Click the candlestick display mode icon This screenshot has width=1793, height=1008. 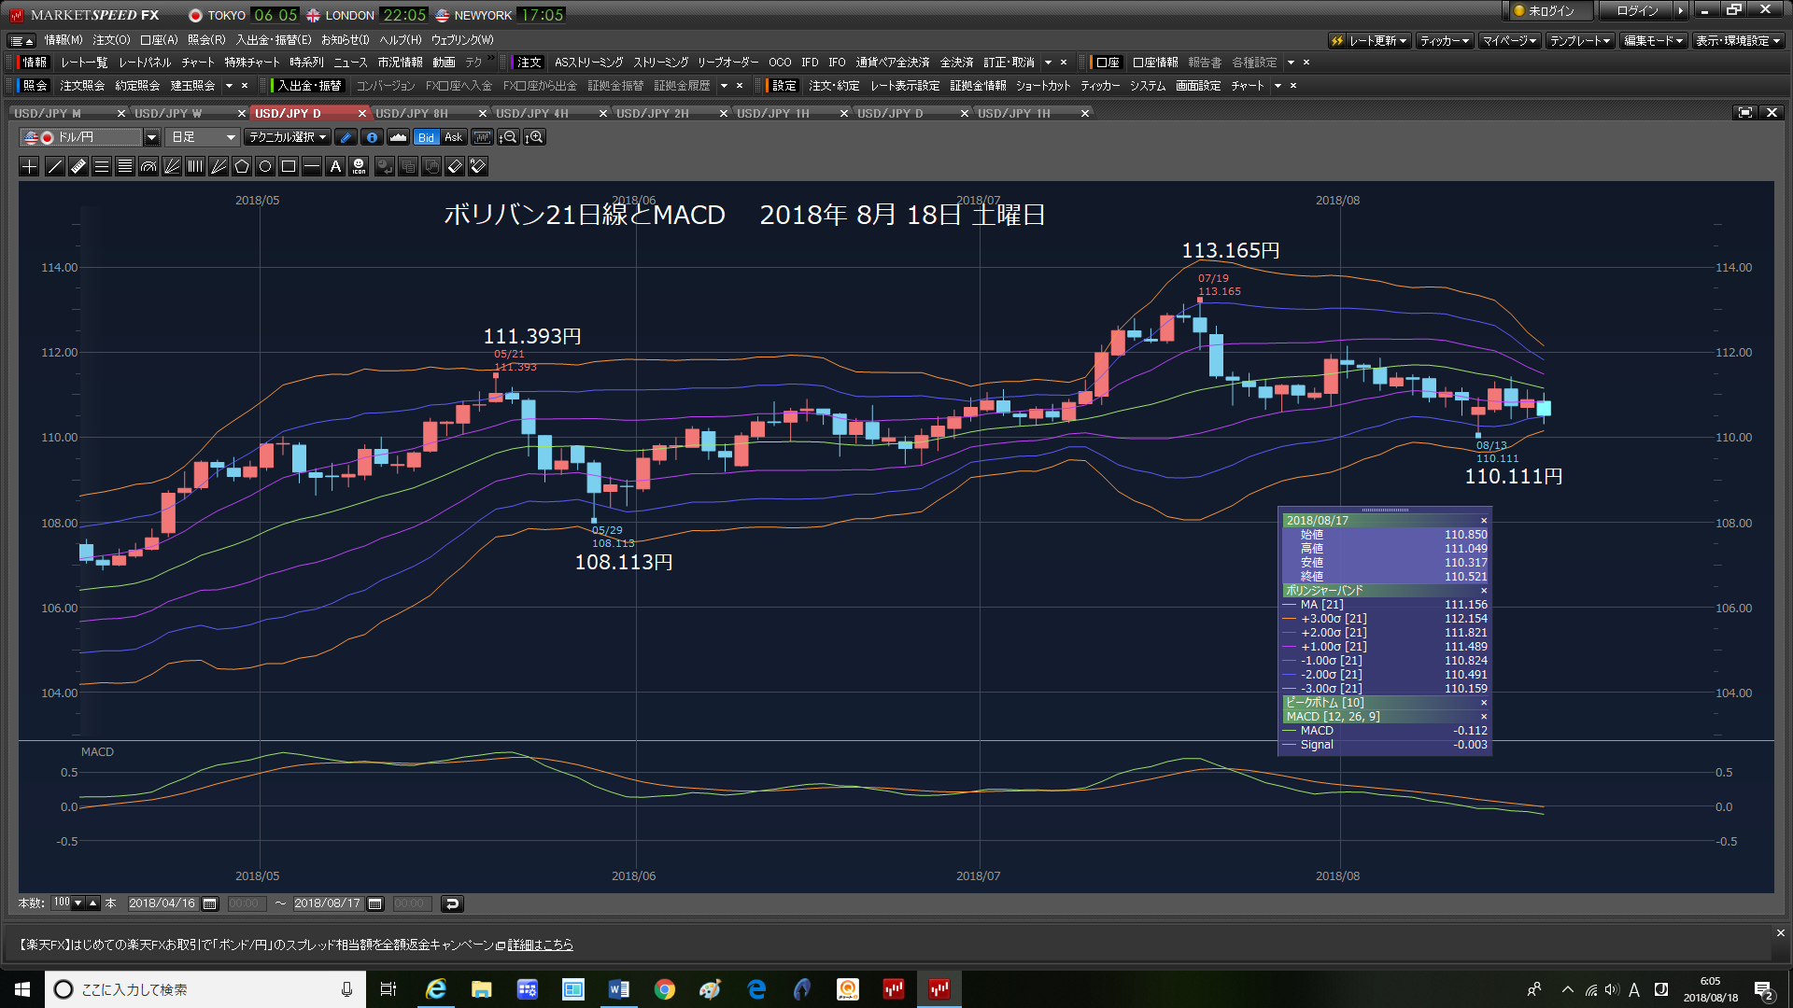coord(482,137)
